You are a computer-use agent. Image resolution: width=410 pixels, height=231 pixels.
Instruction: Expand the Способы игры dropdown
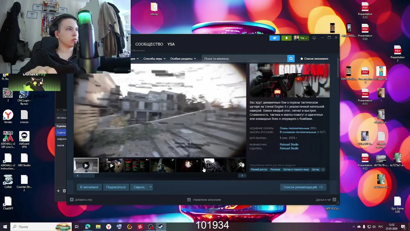click(x=154, y=59)
